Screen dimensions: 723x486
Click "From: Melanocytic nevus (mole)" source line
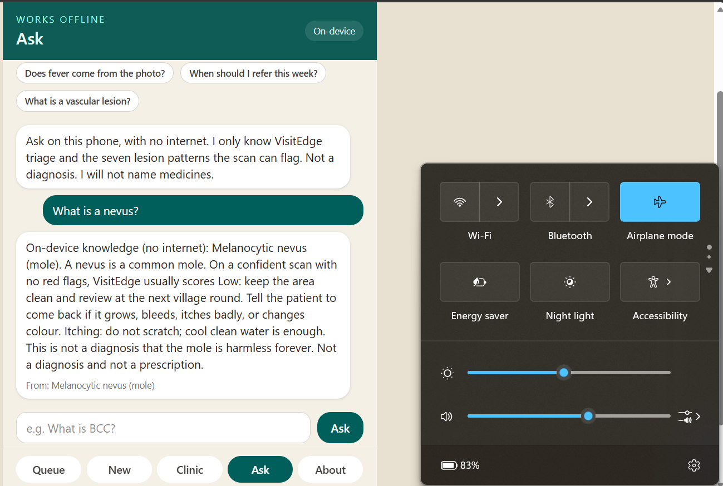[90, 385]
